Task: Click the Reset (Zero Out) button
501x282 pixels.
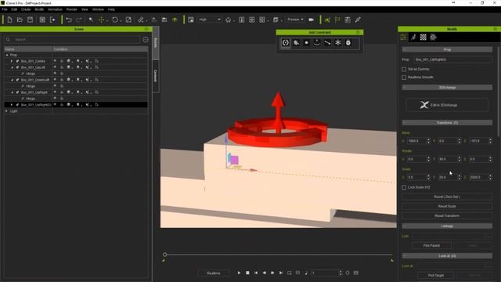Action: pyautogui.click(x=447, y=197)
